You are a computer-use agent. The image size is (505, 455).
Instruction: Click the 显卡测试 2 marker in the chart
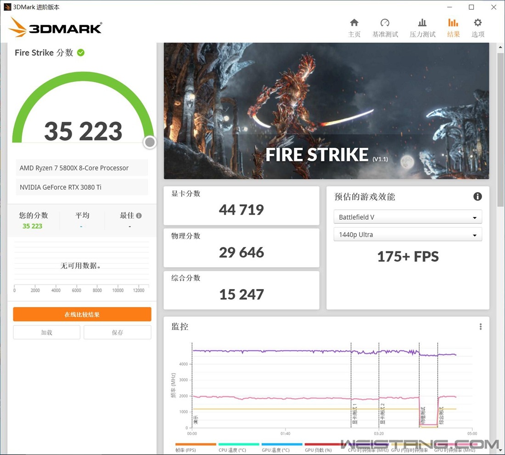pos(382,413)
